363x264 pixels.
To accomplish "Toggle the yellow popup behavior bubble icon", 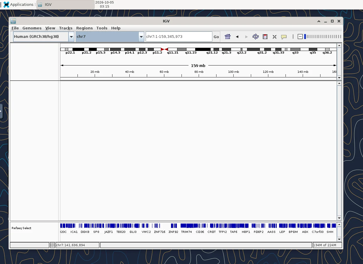I will (284, 37).
